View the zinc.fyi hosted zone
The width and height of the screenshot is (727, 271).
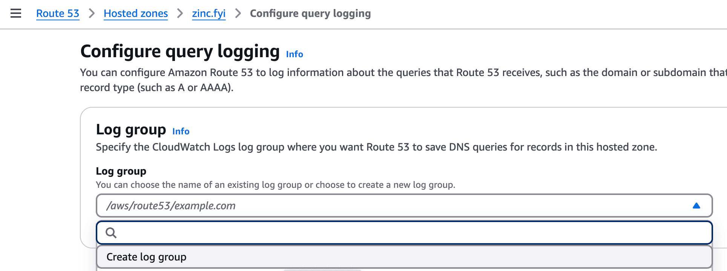click(209, 13)
